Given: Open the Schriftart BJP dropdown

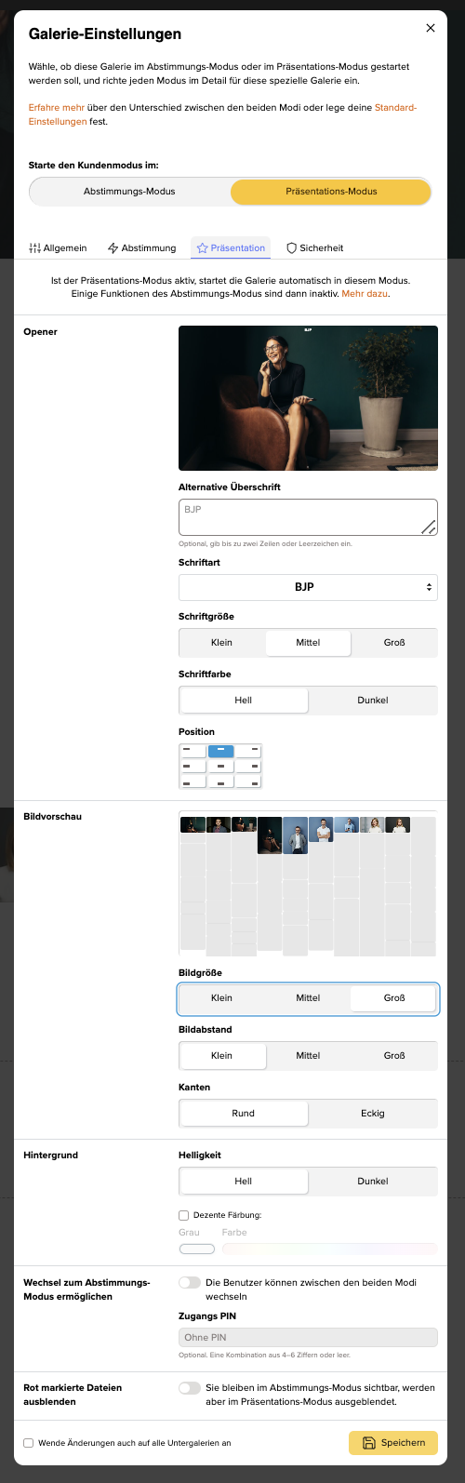Looking at the screenshot, I should pos(308,587).
